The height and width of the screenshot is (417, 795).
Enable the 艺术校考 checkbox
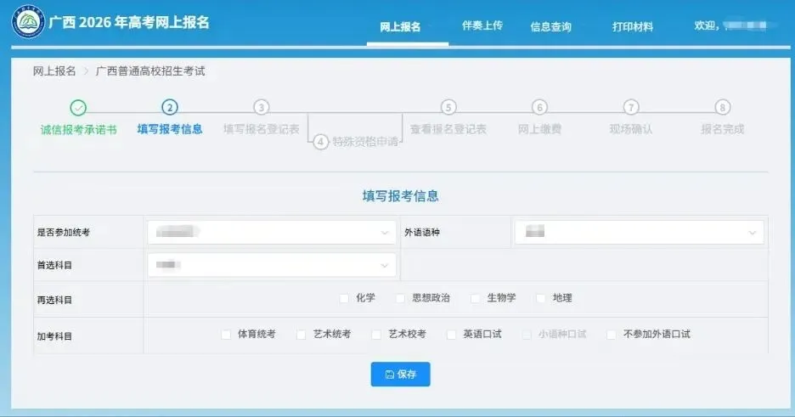tap(376, 335)
